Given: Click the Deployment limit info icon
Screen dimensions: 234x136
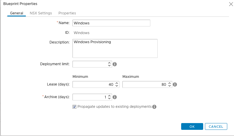Looking at the screenshot, I should point(115,64).
